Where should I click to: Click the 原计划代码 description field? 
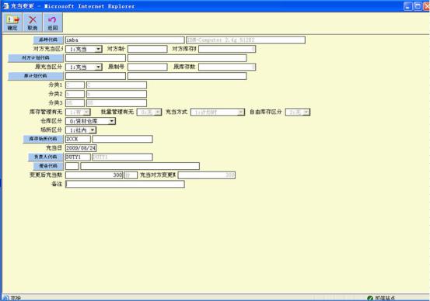pos(187,76)
